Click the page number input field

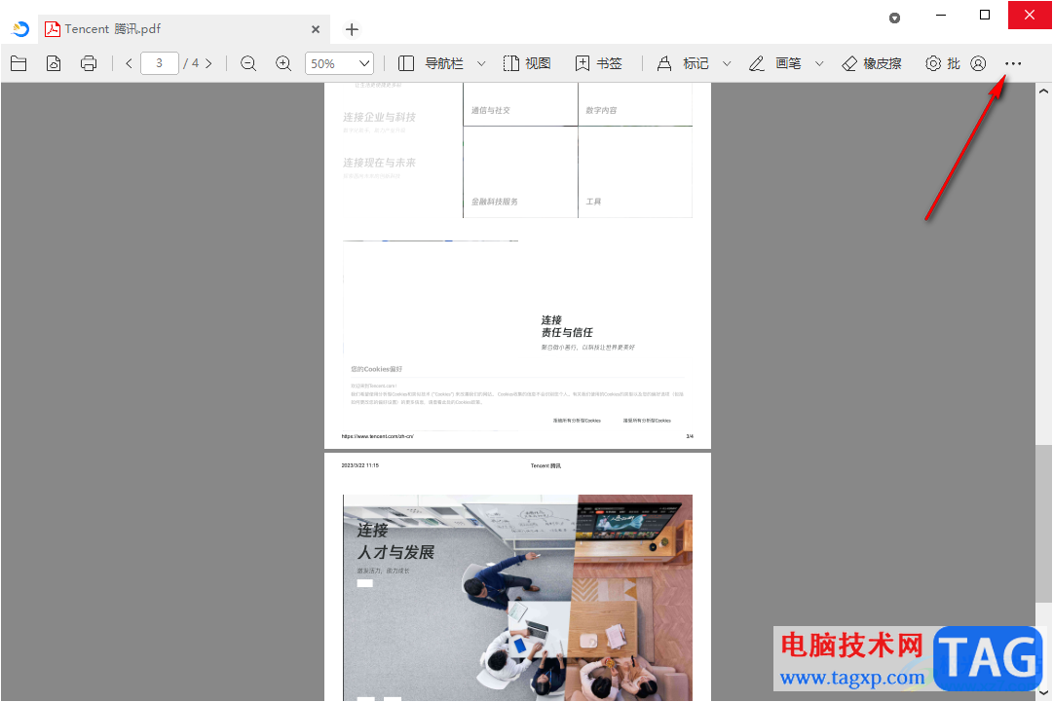(160, 63)
